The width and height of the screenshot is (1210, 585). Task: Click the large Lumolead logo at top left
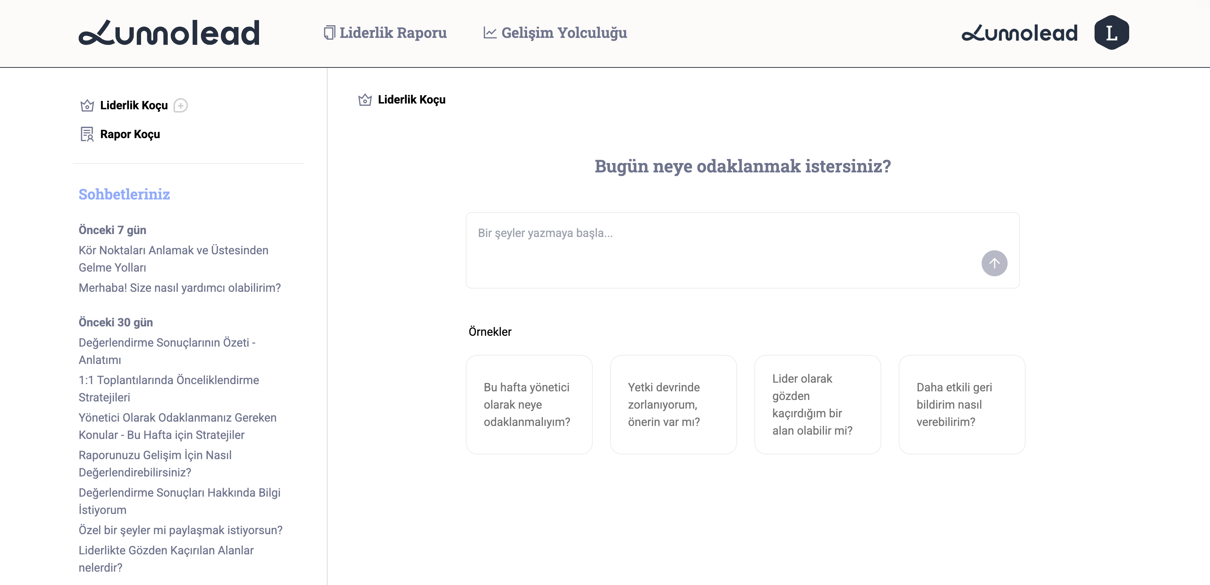click(x=169, y=33)
